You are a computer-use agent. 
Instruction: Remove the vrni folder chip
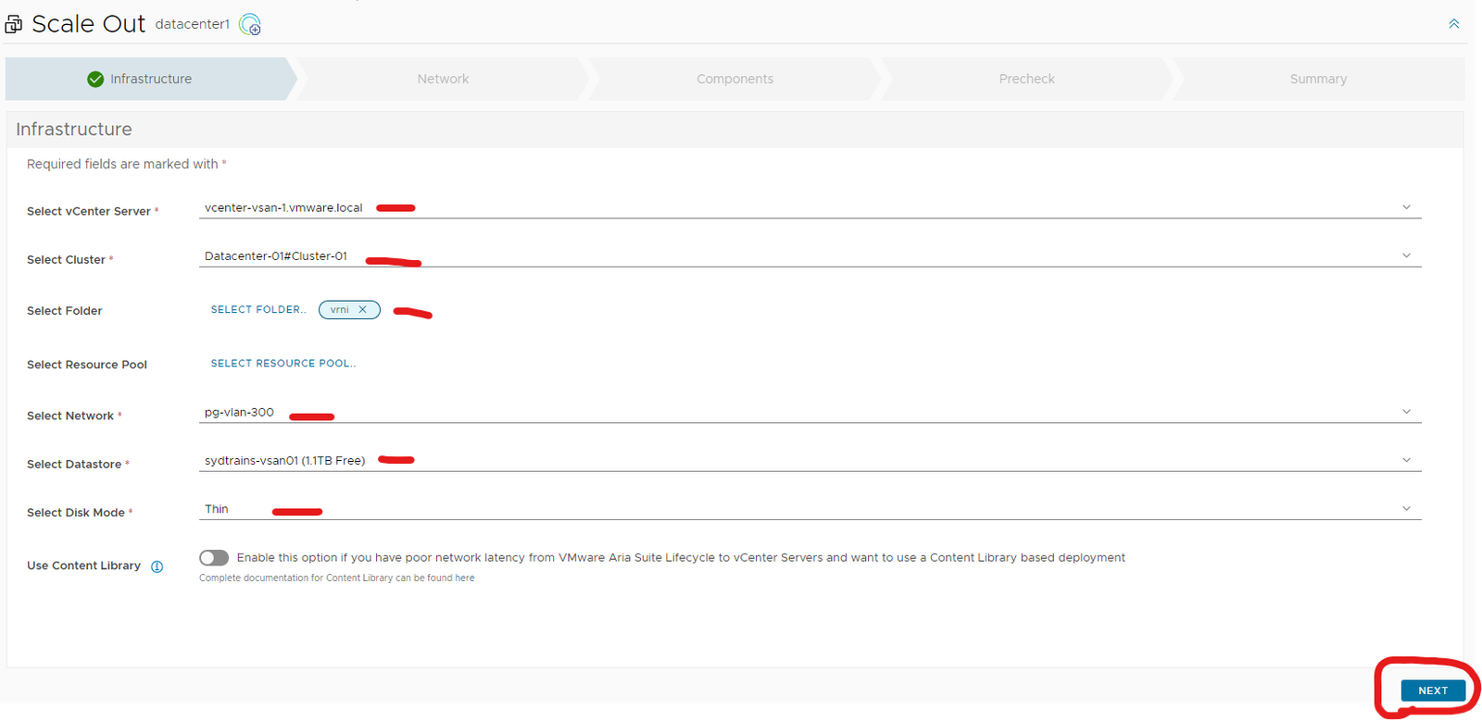point(363,310)
